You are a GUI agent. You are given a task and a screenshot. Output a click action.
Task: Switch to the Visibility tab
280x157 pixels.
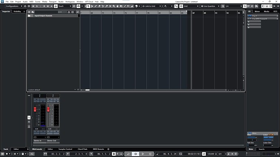pos(17,11)
